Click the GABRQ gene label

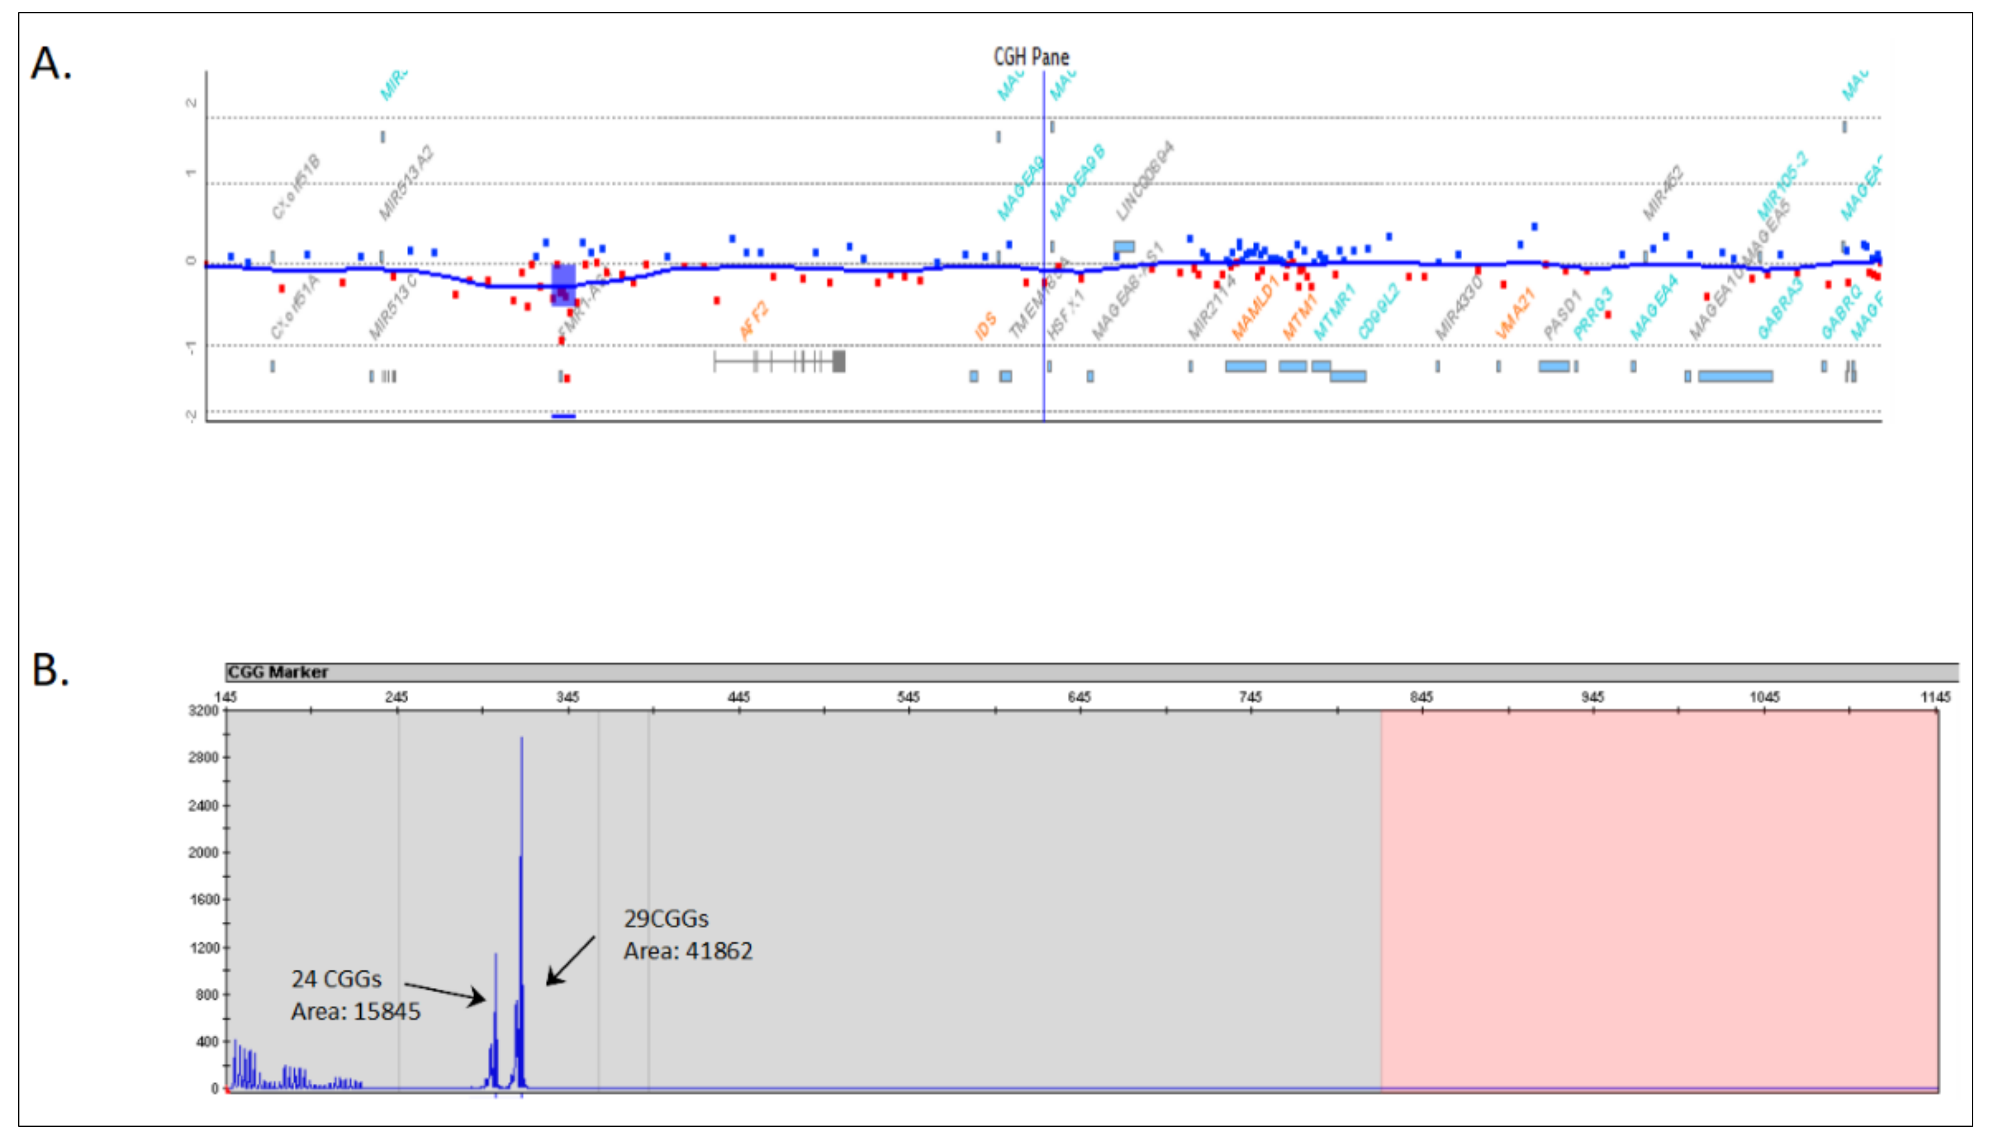(1842, 311)
